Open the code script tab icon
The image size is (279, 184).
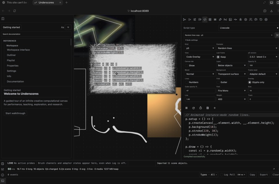point(205,20)
